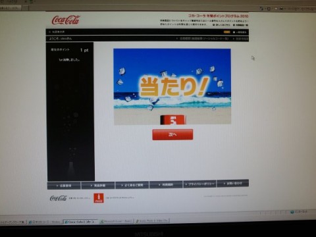Click the red 次へ (Next) button
Screen dimensions: 316x237
[172, 134]
